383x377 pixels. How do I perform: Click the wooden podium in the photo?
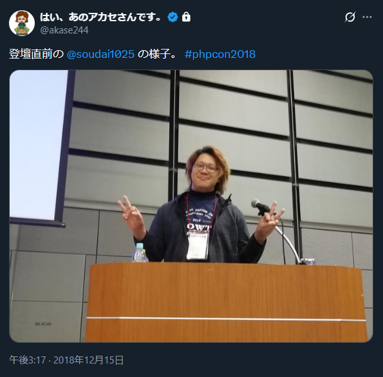click(x=226, y=302)
